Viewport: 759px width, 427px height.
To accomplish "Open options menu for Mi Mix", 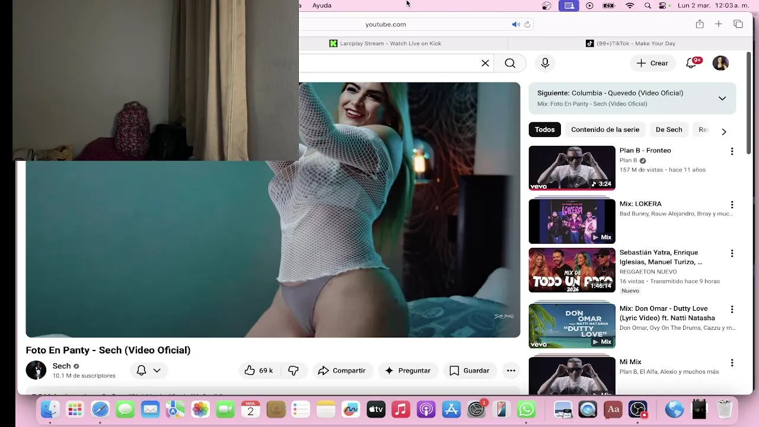I will (x=732, y=363).
